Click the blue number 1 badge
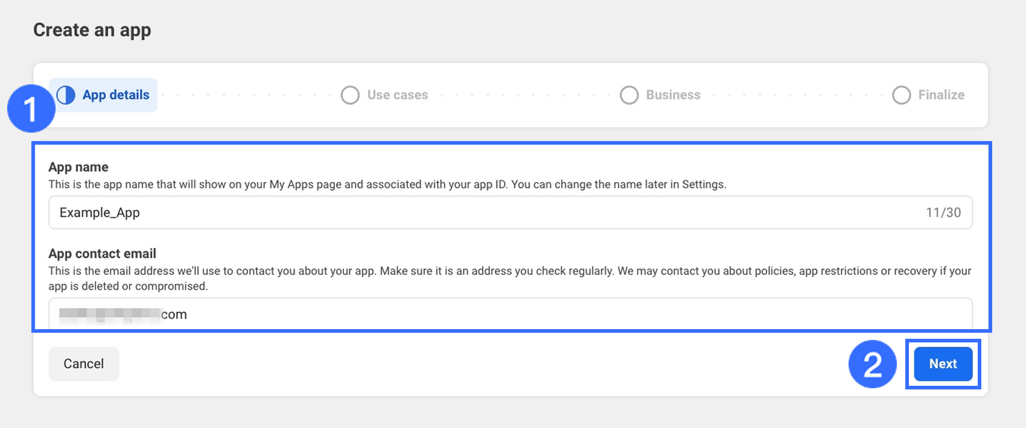The width and height of the screenshot is (1026, 428). 30,109
